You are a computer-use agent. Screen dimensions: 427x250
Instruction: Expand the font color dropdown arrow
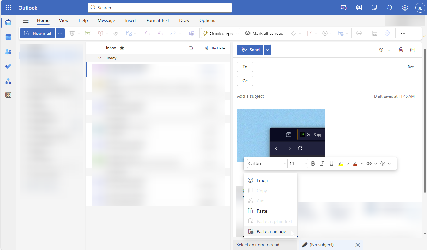pyautogui.click(x=362, y=164)
